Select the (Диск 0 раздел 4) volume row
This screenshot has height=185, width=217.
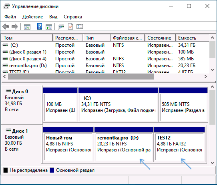[x=105, y=59]
